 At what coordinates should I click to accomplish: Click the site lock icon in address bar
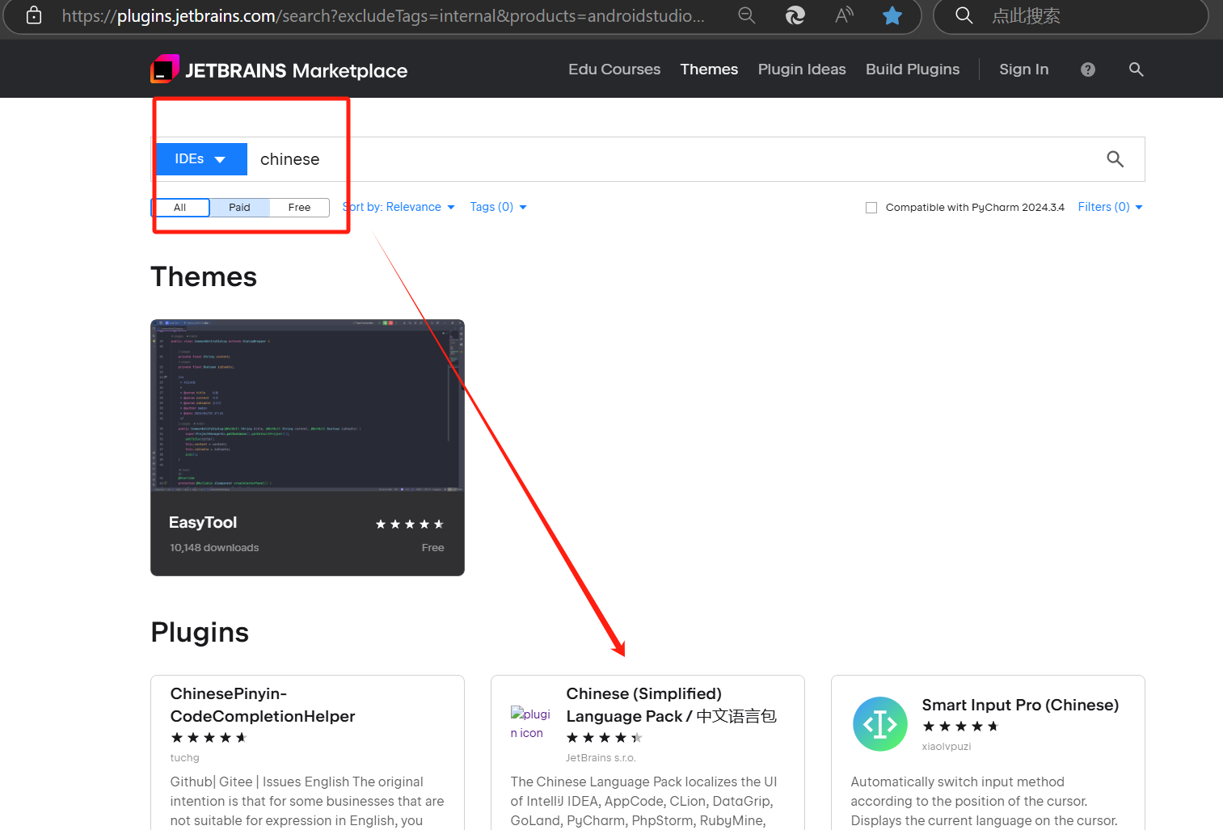coord(34,15)
